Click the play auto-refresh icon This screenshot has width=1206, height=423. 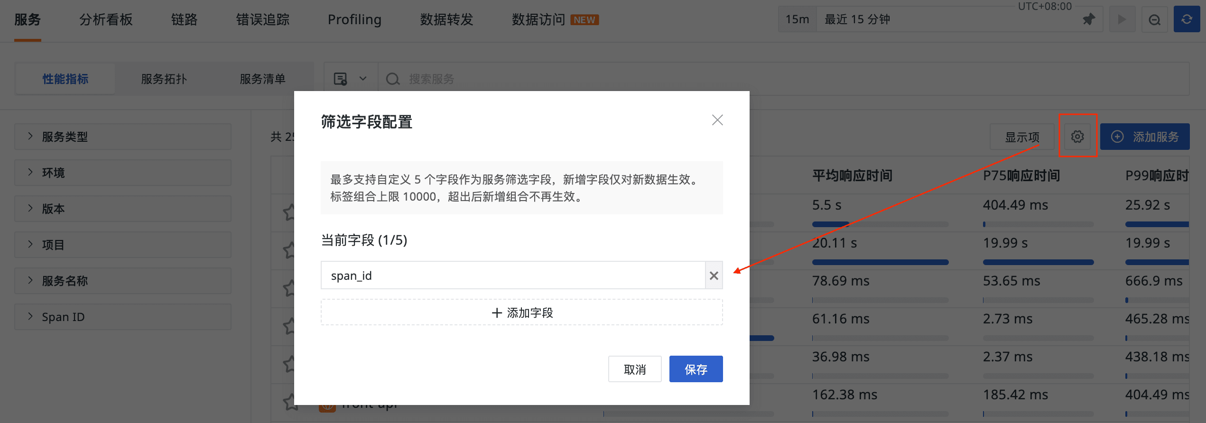tap(1122, 19)
